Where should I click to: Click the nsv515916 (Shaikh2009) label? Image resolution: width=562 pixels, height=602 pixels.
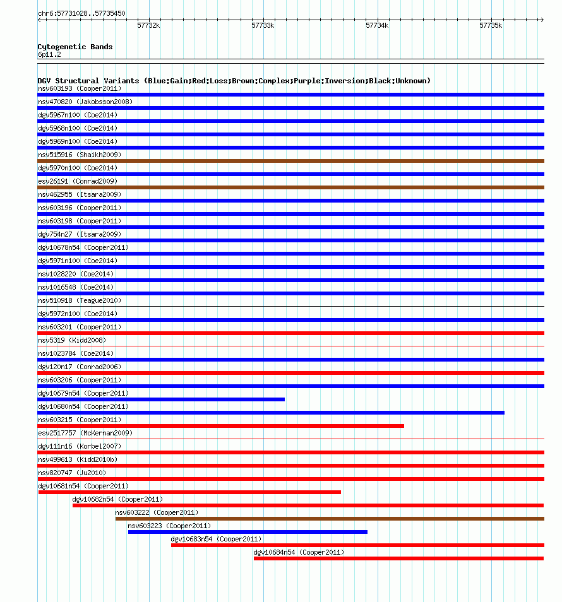pos(80,155)
